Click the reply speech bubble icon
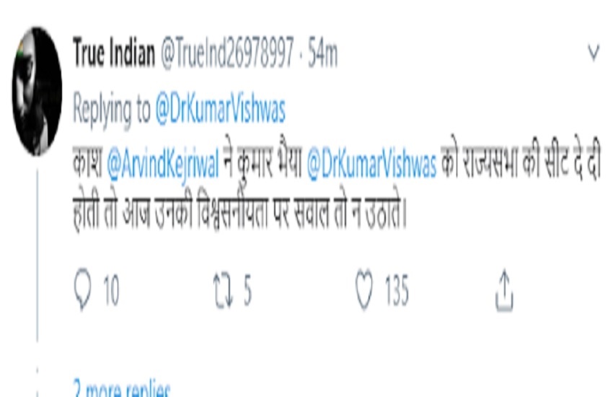 82,289
